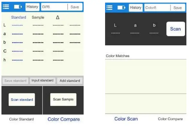Click the b value in Color Scan screen

click(x=154, y=33)
